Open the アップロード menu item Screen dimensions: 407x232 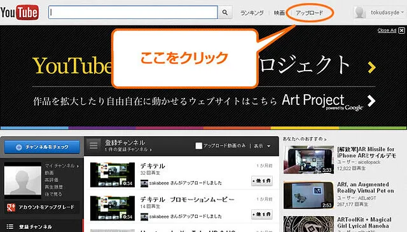310,13
